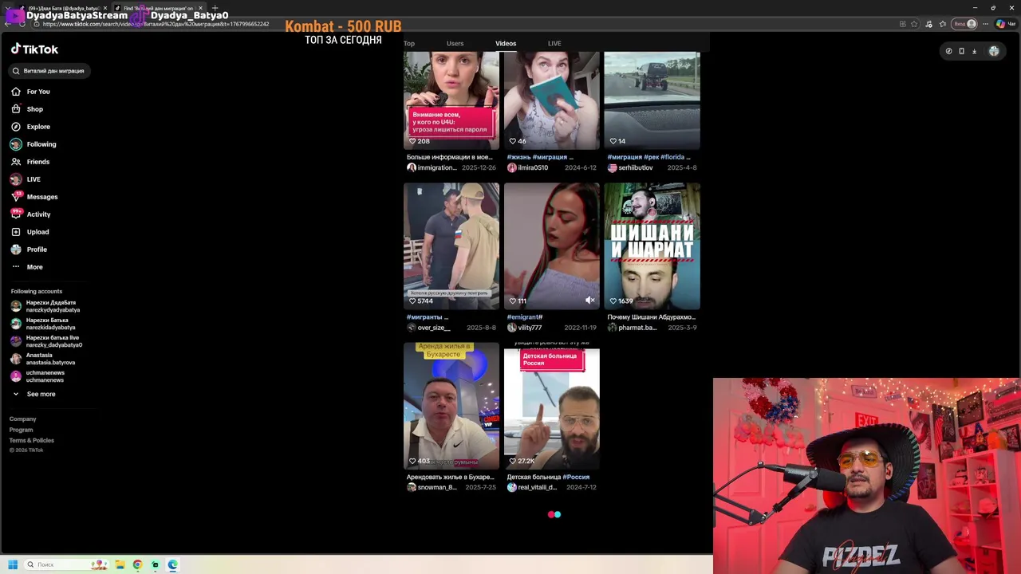Open the Following feed
The width and height of the screenshot is (1021, 574).
34,144
